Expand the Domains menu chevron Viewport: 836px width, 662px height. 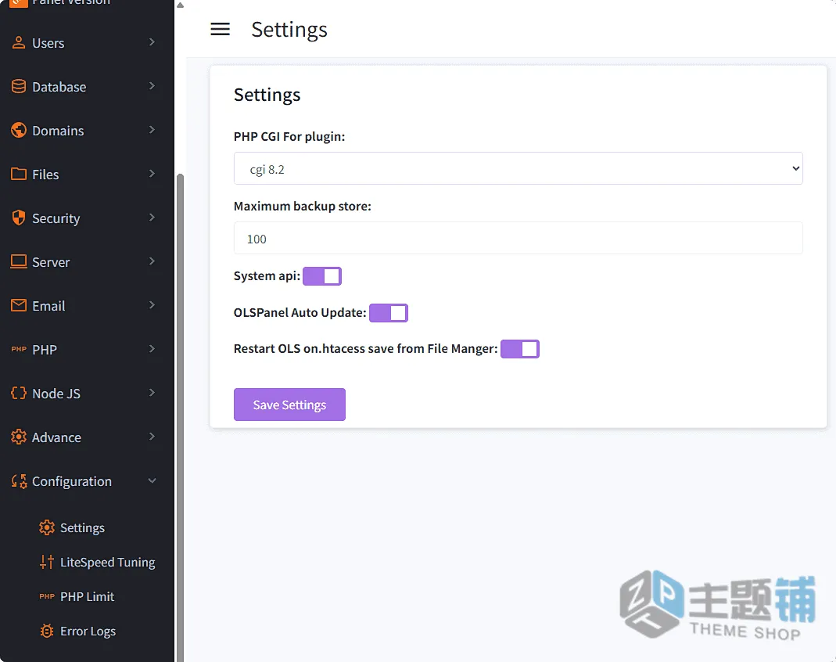[x=152, y=130]
